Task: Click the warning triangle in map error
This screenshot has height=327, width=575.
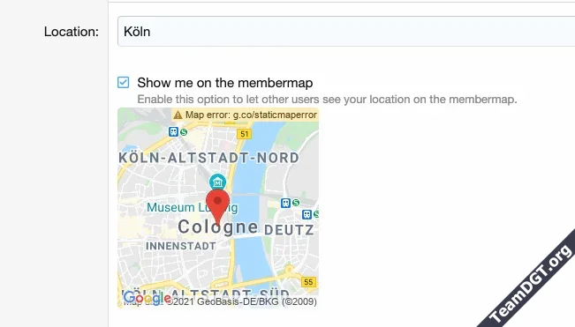Action: 178,115
